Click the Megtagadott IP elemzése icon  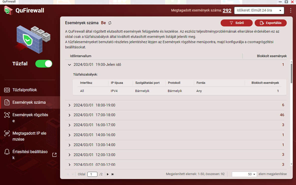[7, 133]
